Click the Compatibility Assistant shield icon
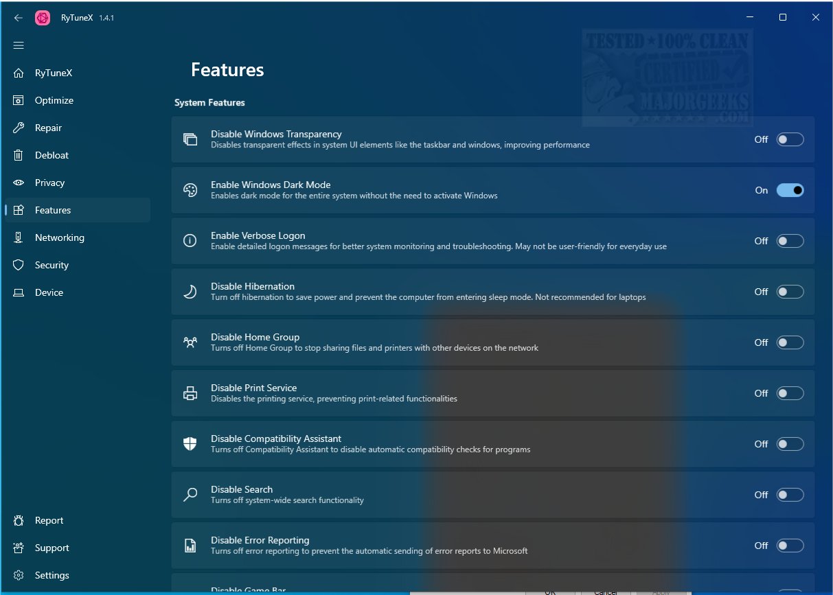This screenshot has width=833, height=595. pyautogui.click(x=190, y=444)
